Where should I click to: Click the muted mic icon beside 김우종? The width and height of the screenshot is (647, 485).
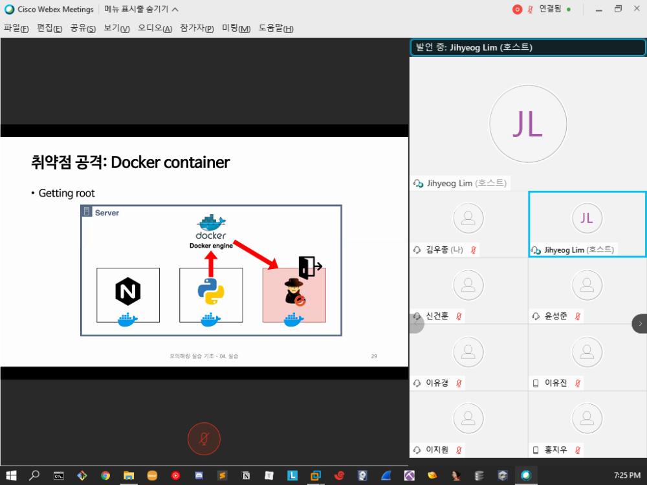tap(474, 250)
